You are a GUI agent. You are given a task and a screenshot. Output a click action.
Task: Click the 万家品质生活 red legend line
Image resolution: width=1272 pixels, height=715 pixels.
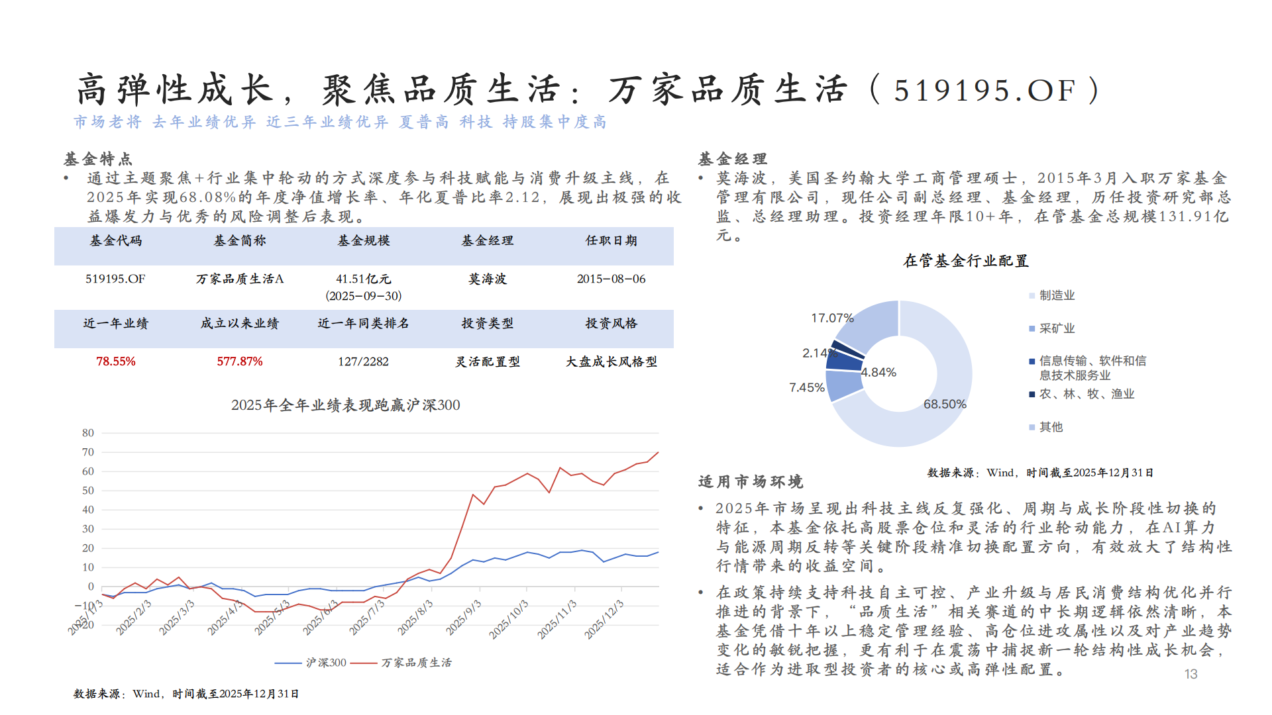(x=364, y=663)
